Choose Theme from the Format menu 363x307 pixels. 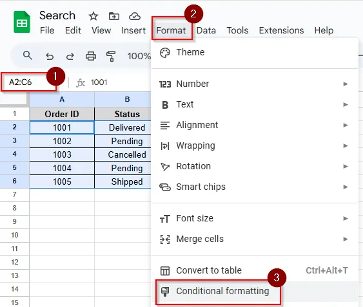coord(255,53)
